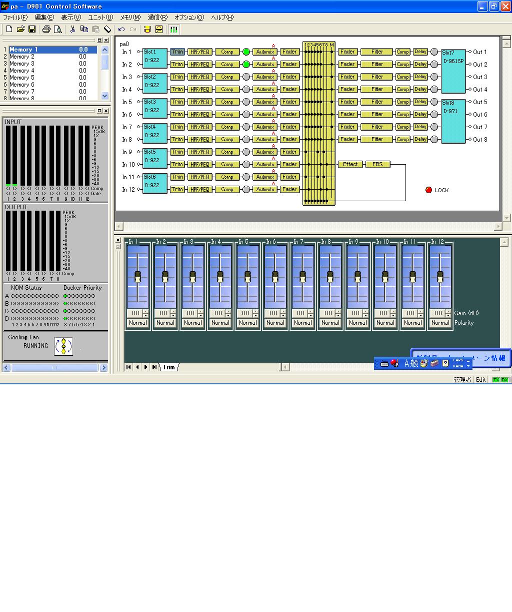Screen dimensions: 512x612
Task: Save the configuration with the floppy icon
Action: (32, 30)
